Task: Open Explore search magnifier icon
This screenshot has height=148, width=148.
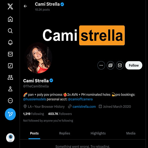Action: pyautogui.click(x=10, y=31)
